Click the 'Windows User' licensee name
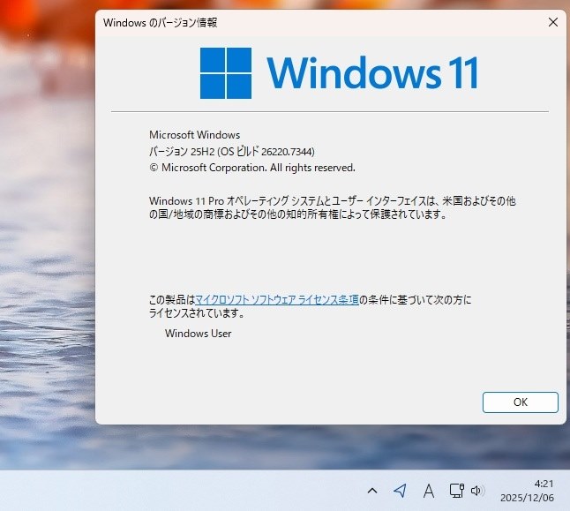This screenshot has width=570, height=511. click(x=199, y=334)
